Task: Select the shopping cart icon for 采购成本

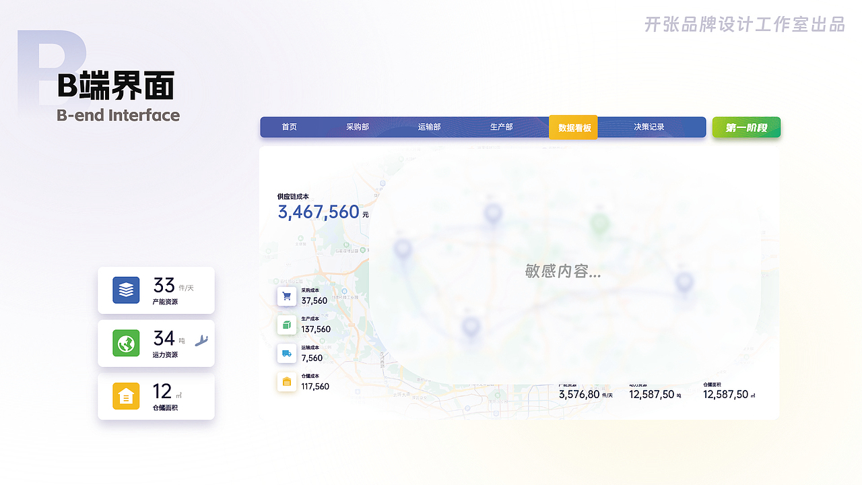Action: click(287, 296)
